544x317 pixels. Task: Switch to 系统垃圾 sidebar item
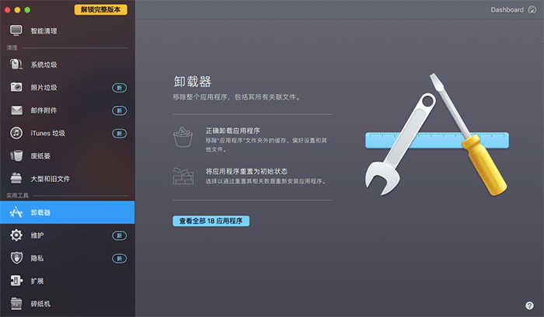click(68, 64)
